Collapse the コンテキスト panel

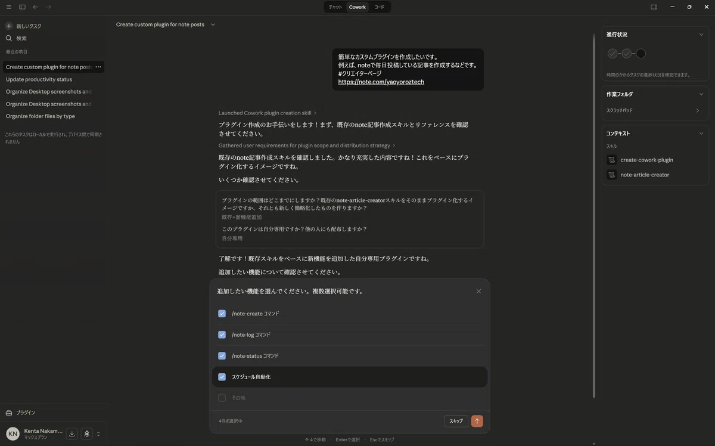click(701, 134)
